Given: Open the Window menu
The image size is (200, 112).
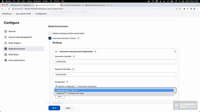Looking at the screenshot, I should pos(57,1).
